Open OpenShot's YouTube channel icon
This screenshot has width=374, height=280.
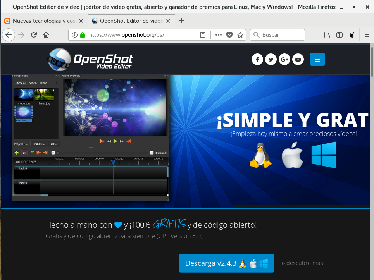pyautogui.click(x=298, y=59)
